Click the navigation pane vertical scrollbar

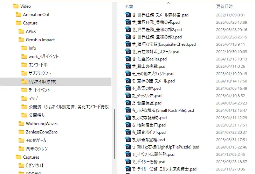pos(115,134)
